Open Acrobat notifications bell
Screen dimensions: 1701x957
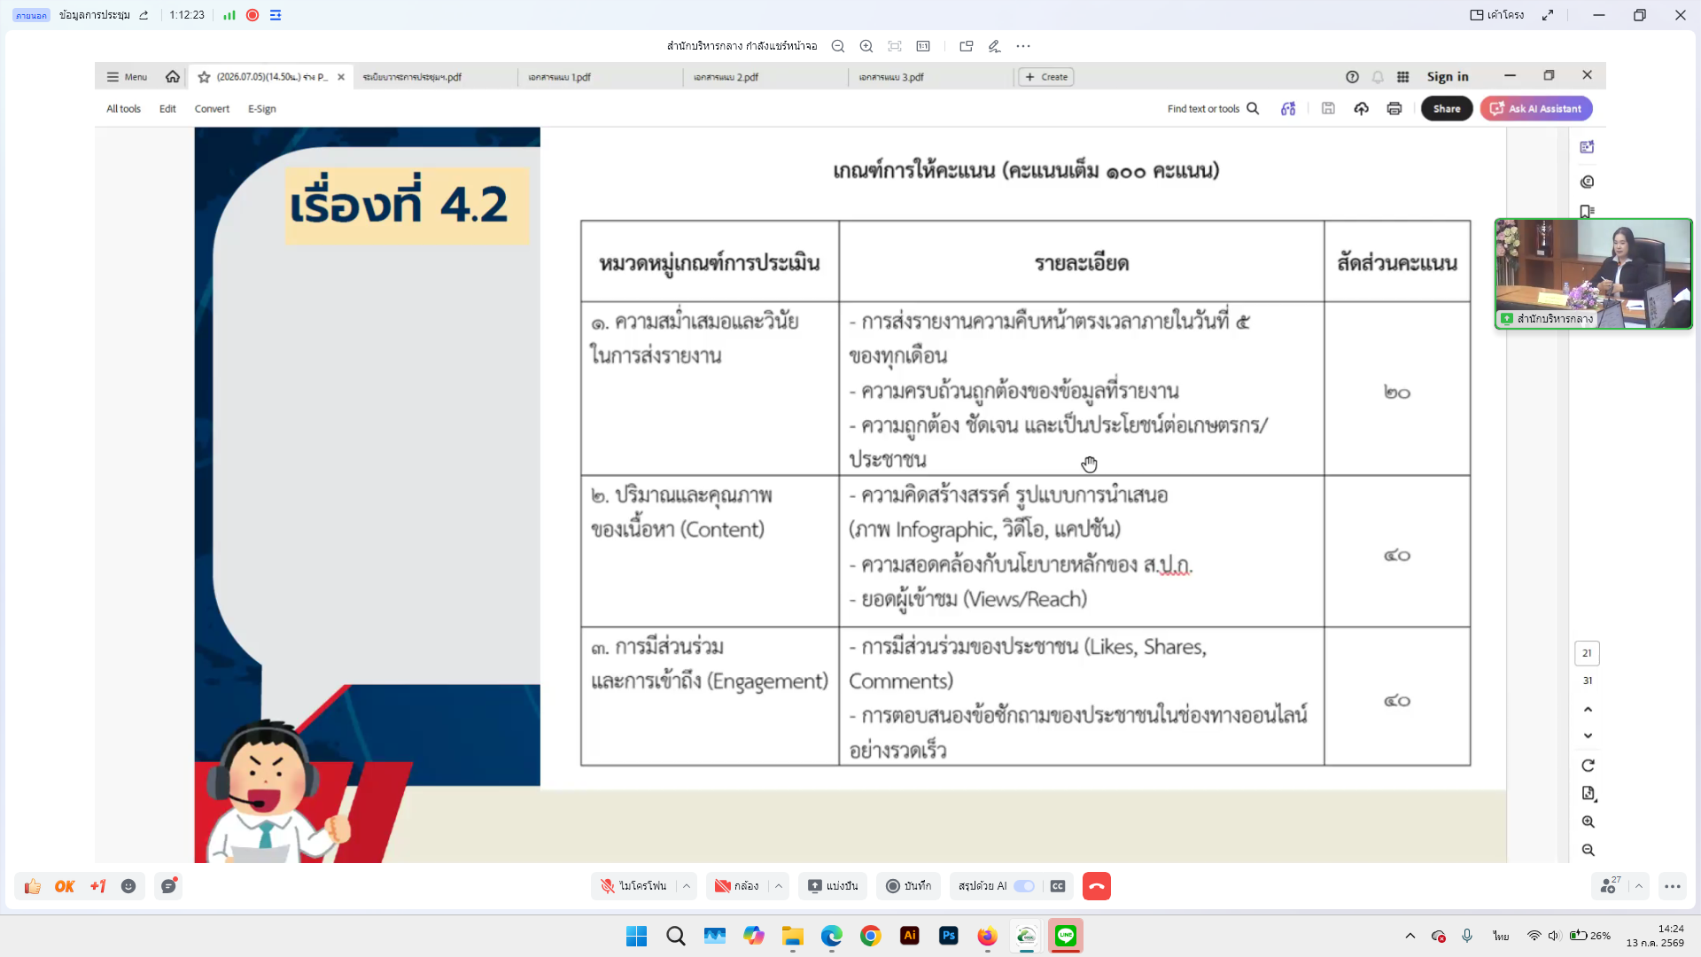(1378, 77)
